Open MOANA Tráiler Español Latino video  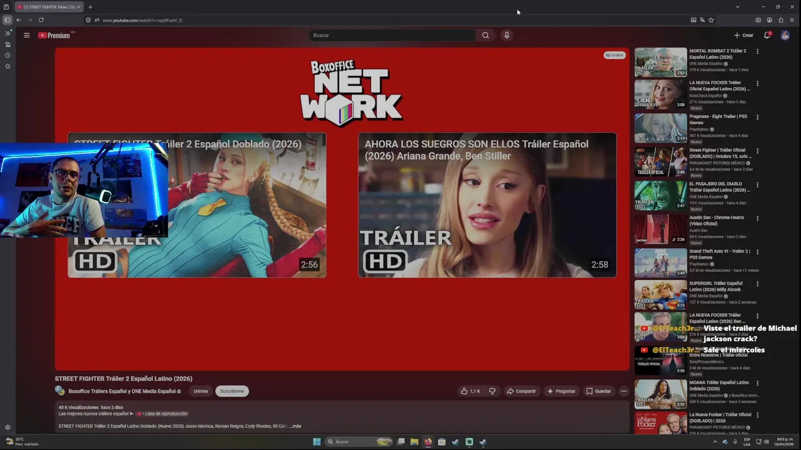click(719, 385)
